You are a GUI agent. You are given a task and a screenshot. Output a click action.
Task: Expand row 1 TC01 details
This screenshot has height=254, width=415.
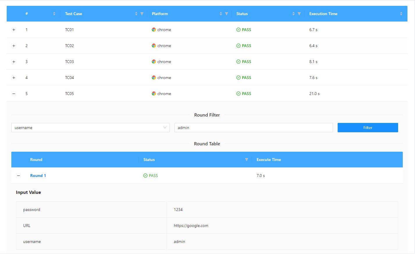coord(14,30)
